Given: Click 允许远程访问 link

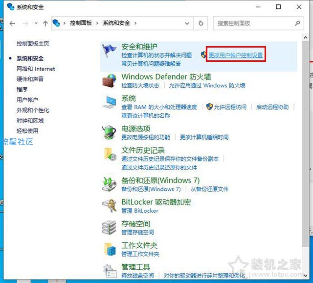Looking at the screenshot, I should [x=230, y=107].
